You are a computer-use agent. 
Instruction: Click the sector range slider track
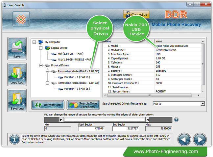click(105, 120)
